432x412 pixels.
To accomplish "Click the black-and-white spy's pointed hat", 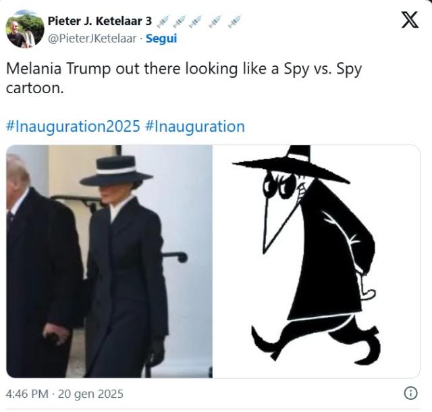I will click(292, 163).
